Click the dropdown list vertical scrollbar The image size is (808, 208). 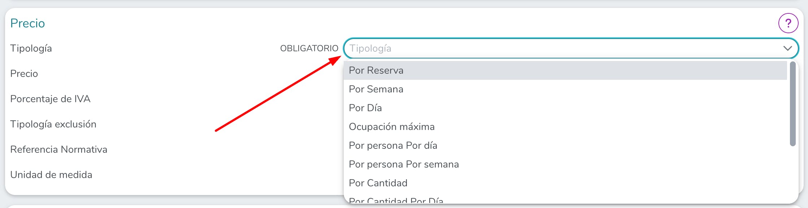[x=793, y=104]
